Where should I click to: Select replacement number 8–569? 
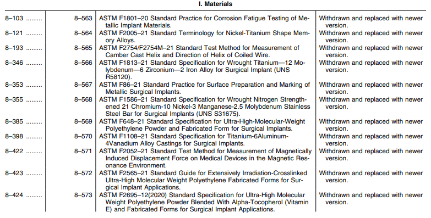[x=83, y=121]
